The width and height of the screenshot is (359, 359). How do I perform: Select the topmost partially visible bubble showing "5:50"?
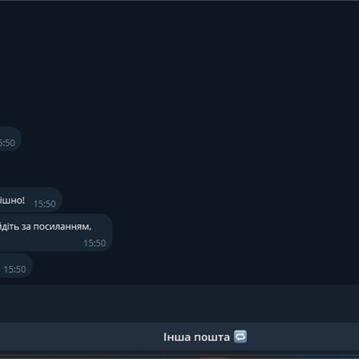(x=11, y=139)
